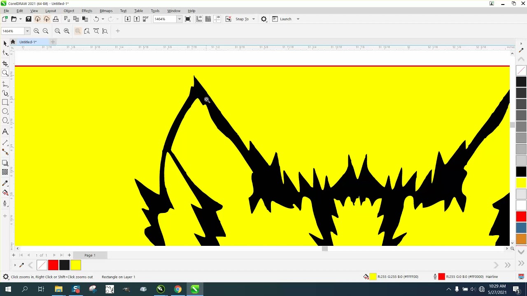Open the Open file dropdown arrow
The width and height of the screenshot is (527, 296).
20,19
